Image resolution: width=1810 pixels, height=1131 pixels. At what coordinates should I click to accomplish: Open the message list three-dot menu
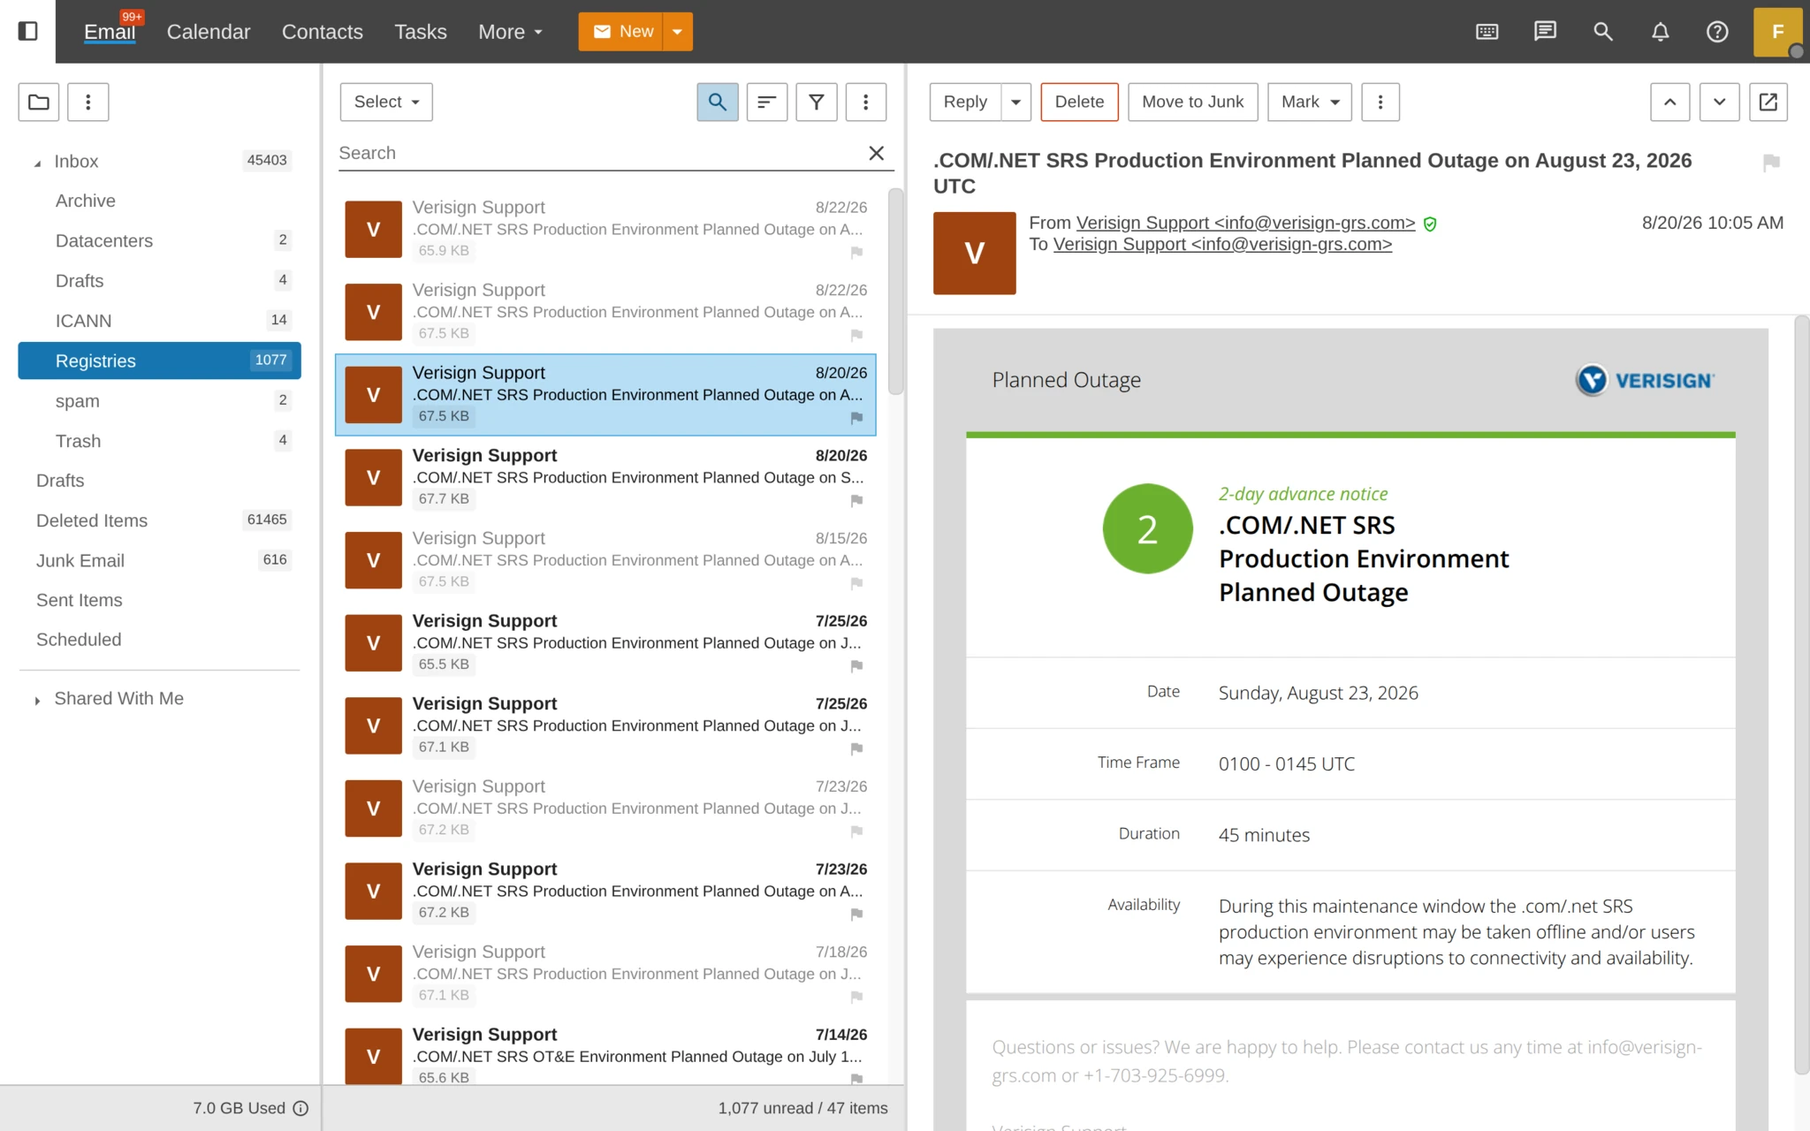tap(866, 102)
